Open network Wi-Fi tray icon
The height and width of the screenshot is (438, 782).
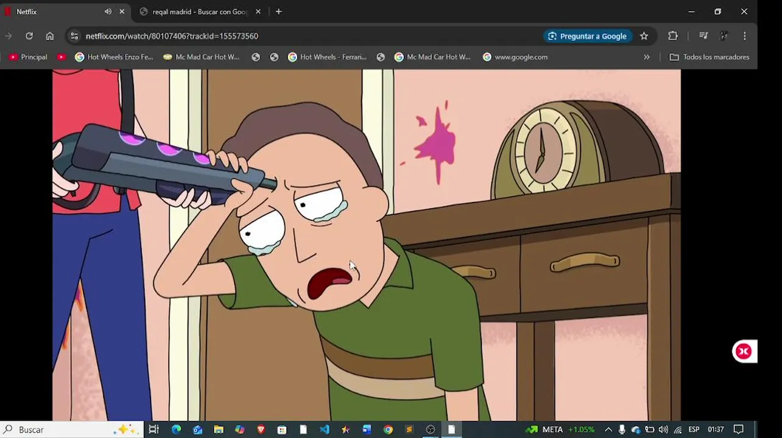point(678,429)
